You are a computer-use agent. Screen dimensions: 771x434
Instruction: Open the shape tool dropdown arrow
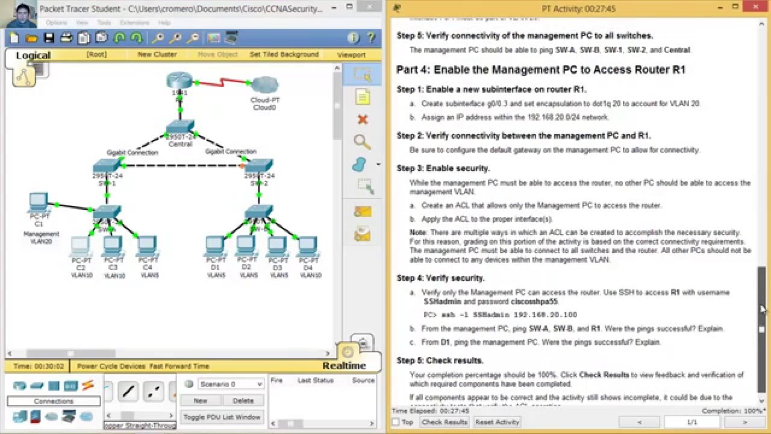pyautogui.click(x=378, y=165)
